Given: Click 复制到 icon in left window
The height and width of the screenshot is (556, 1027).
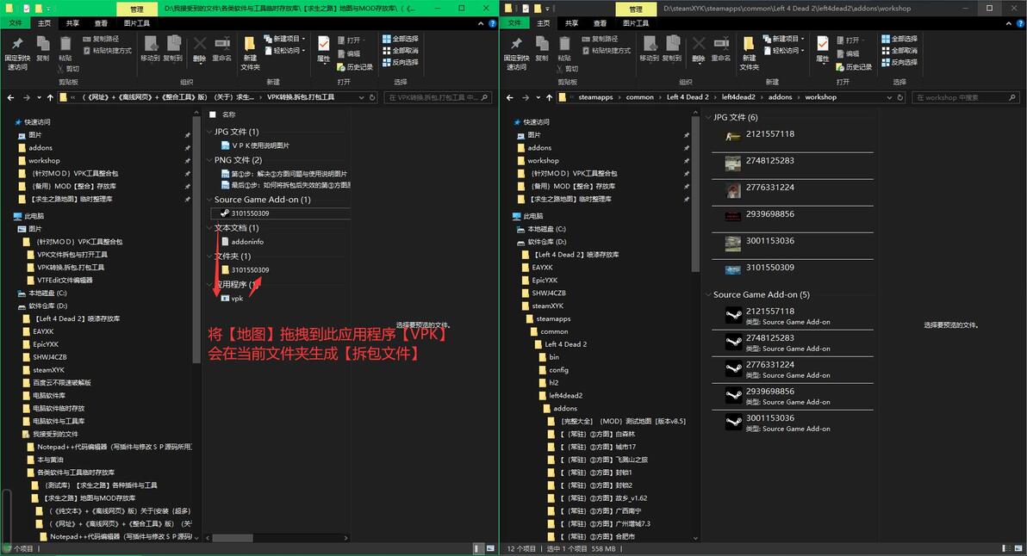Looking at the screenshot, I should pos(173,49).
